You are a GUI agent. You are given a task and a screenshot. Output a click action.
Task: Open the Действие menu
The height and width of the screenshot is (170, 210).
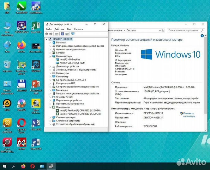click(59, 29)
